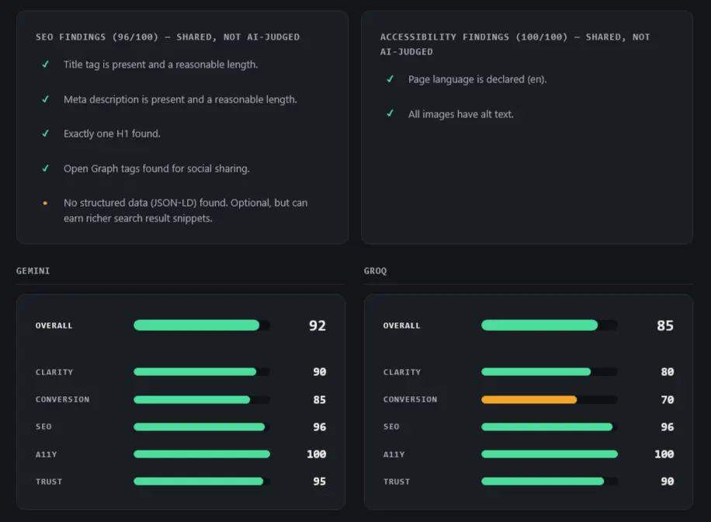Click the SEO label in Gemini card

click(x=43, y=426)
